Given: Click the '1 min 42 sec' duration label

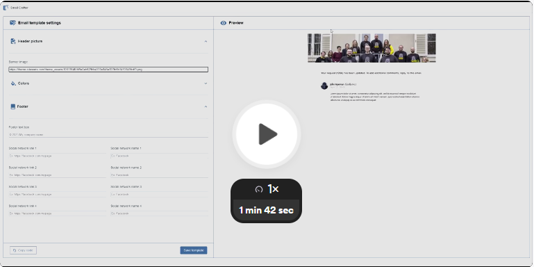Looking at the screenshot, I should [267, 211].
